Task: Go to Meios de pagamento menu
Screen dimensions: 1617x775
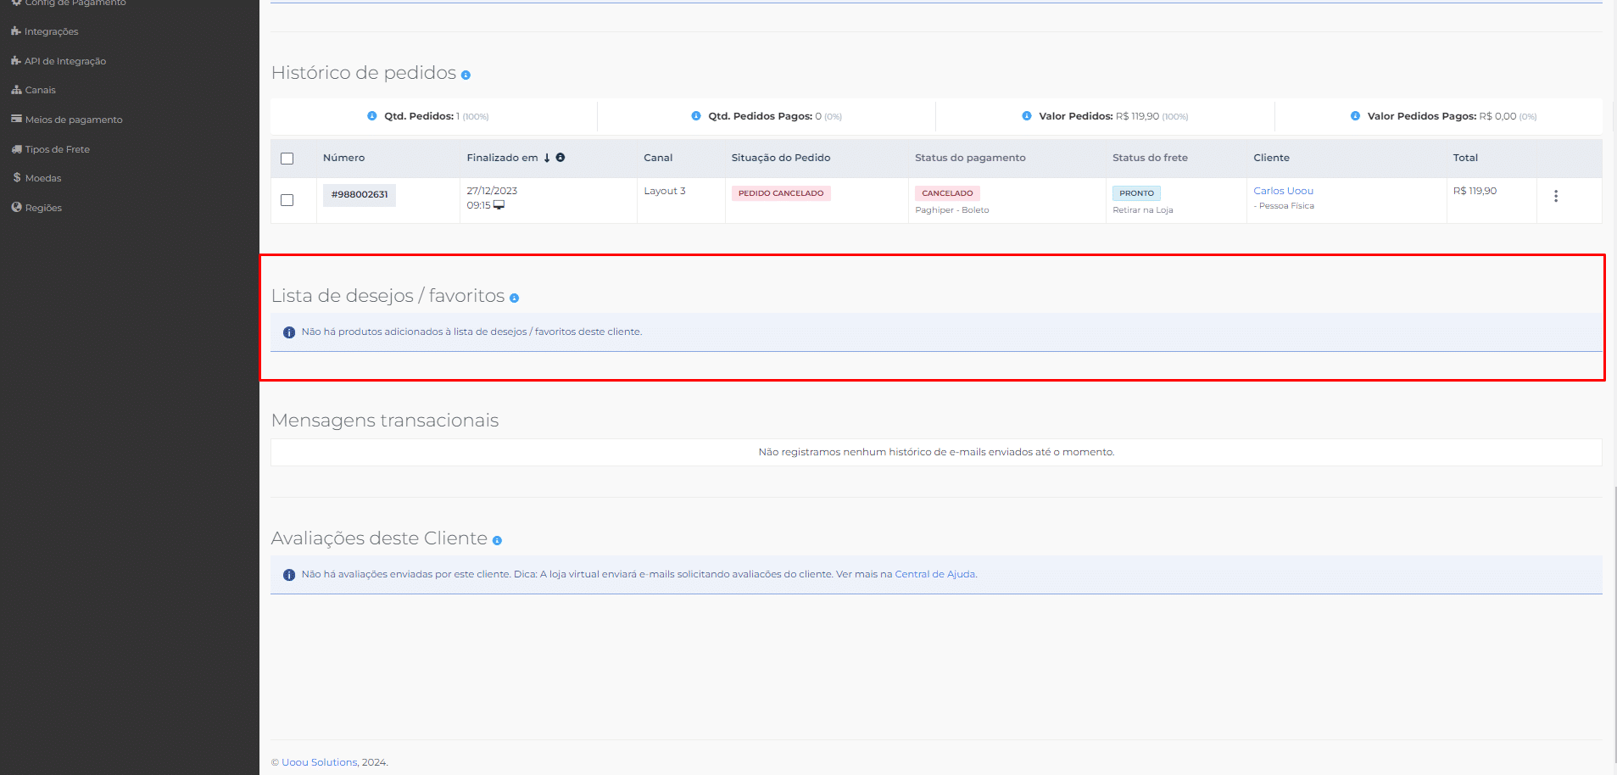Action: coord(73,120)
